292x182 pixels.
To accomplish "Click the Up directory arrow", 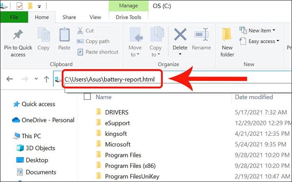I will 46,79.
